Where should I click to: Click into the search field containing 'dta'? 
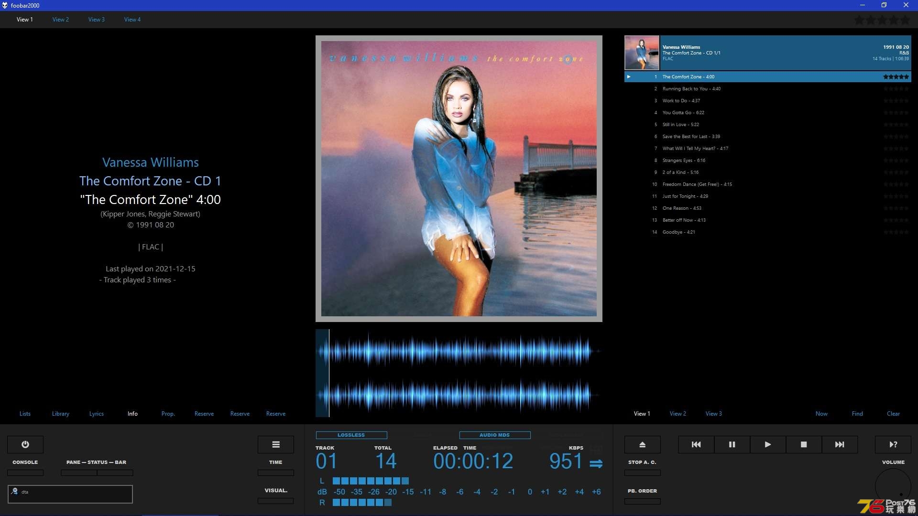(70, 494)
